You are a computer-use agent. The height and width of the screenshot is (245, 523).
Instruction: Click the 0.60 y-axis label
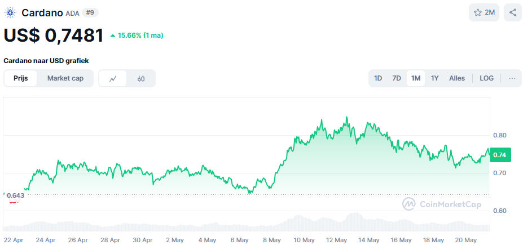click(500, 211)
